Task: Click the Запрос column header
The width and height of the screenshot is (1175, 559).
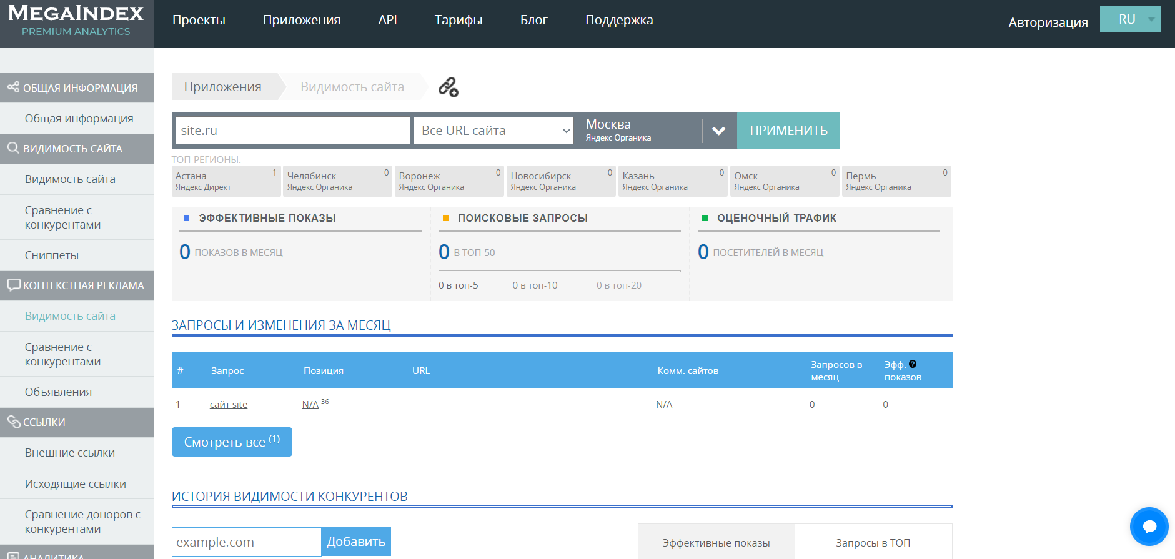Action: (x=227, y=371)
